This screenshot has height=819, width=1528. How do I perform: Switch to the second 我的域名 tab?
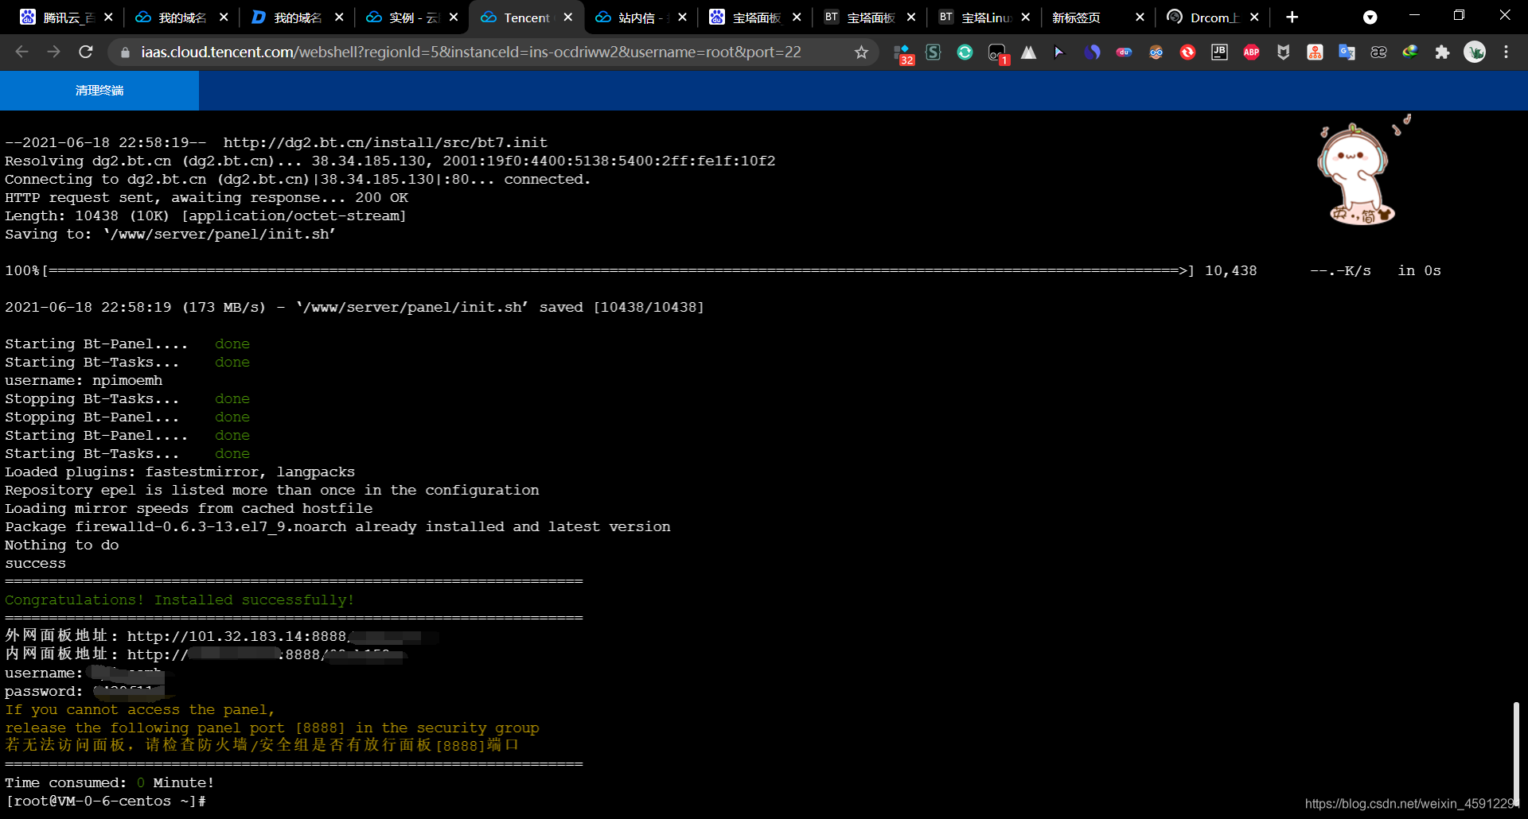(x=296, y=17)
